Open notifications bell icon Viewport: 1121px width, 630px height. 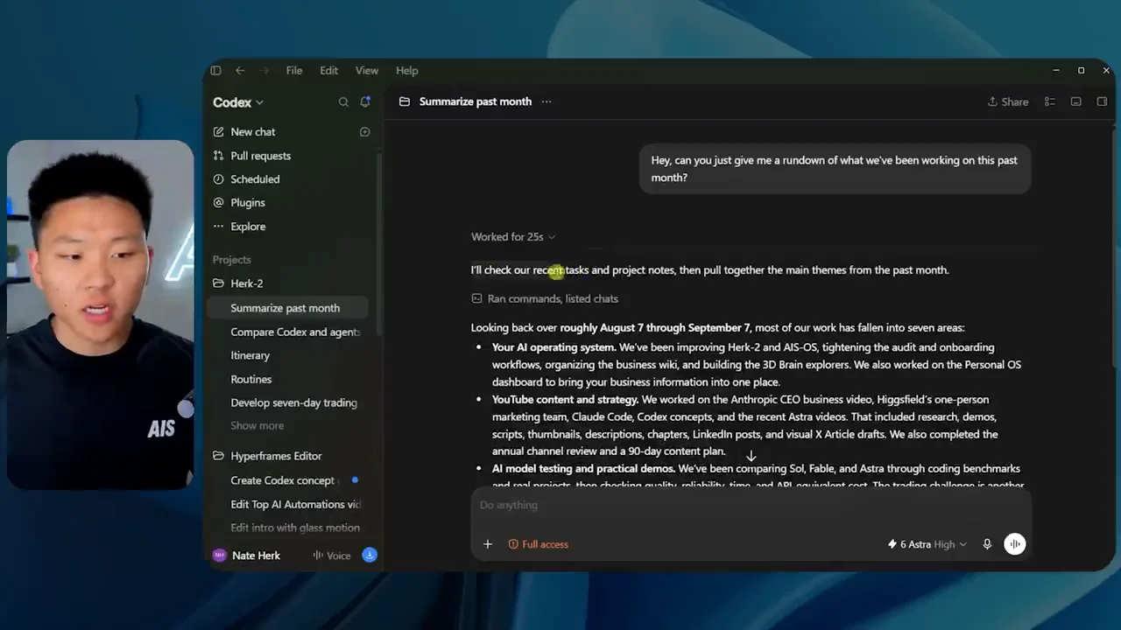coord(365,102)
